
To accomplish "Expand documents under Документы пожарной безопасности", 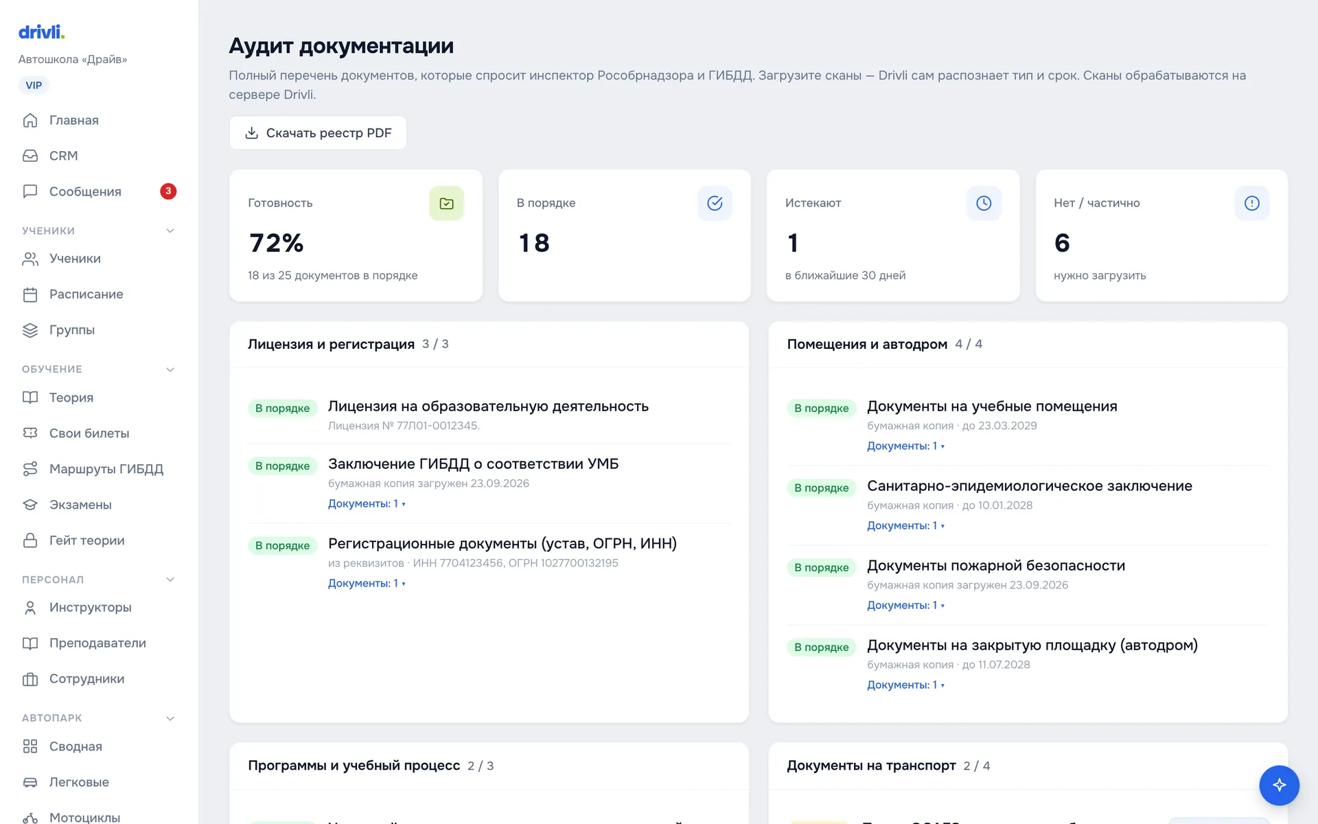I will click(x=905, y=605).
